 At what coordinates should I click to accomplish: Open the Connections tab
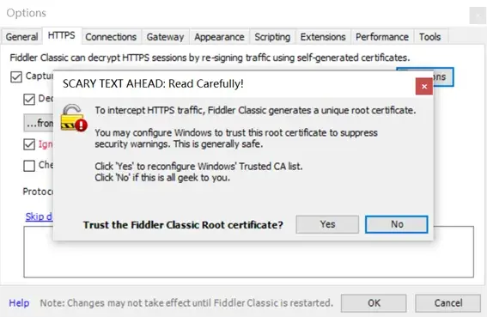[x=111, y=37]
